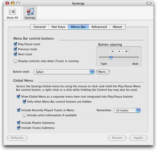This screenshot has height=151, width=157.
Task: Click the Apply button
Action: [138, 138]
